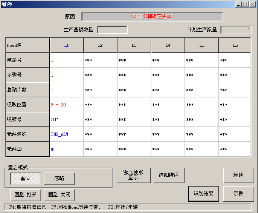Click the F4:取得机器信息 status hint

pos(27,207)
